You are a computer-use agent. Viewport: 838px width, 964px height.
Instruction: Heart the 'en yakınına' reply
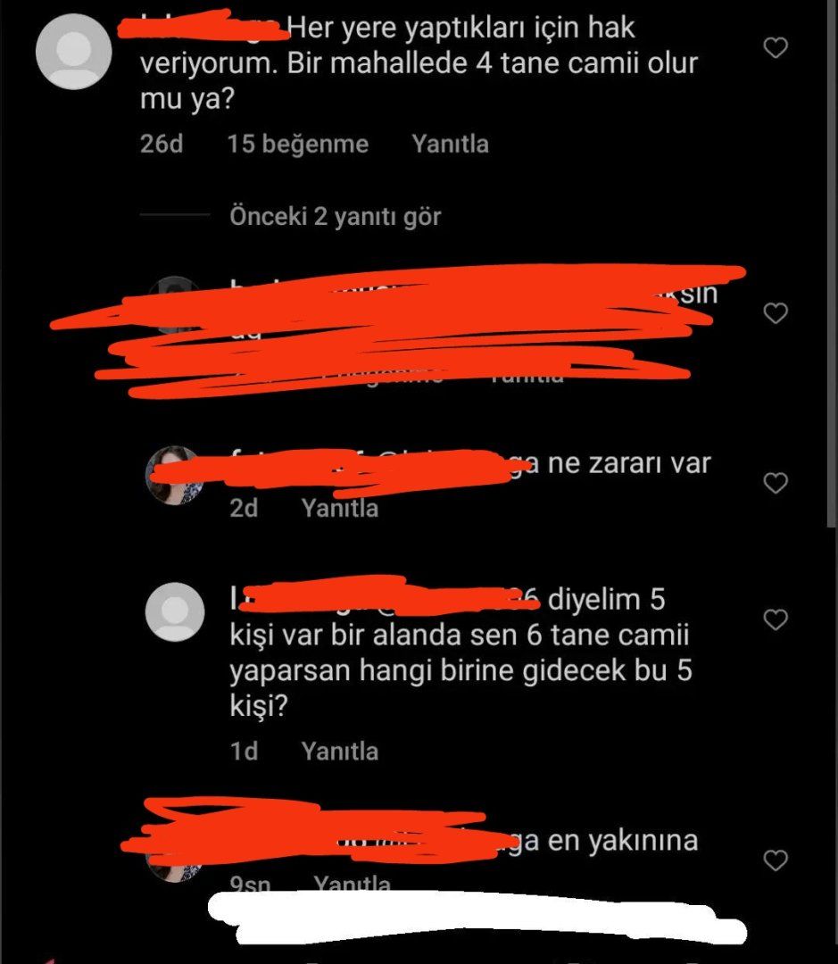tap(776, 860)
